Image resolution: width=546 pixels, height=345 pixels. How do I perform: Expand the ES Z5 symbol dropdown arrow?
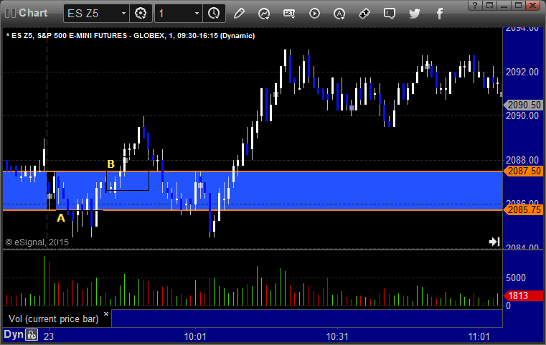[x=123, y=14]
